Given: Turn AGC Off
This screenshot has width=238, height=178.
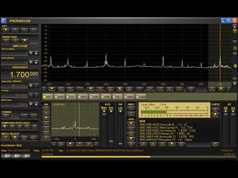Looking at the screenshot, I should tap(131, 144).
